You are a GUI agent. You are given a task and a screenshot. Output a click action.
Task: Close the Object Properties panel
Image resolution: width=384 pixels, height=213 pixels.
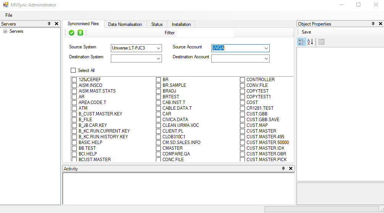coord(380,24)
